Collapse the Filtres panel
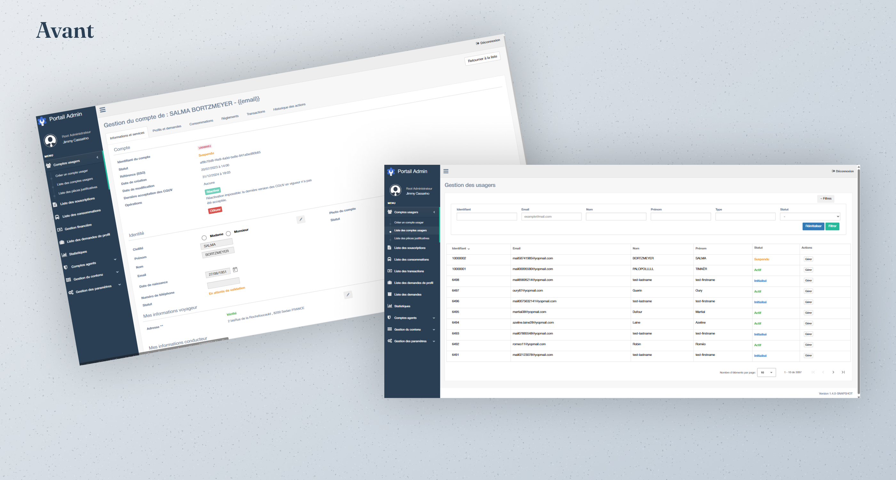 point(826,198)
